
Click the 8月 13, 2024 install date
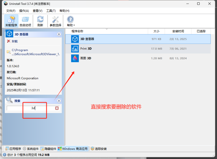[178, 59]
